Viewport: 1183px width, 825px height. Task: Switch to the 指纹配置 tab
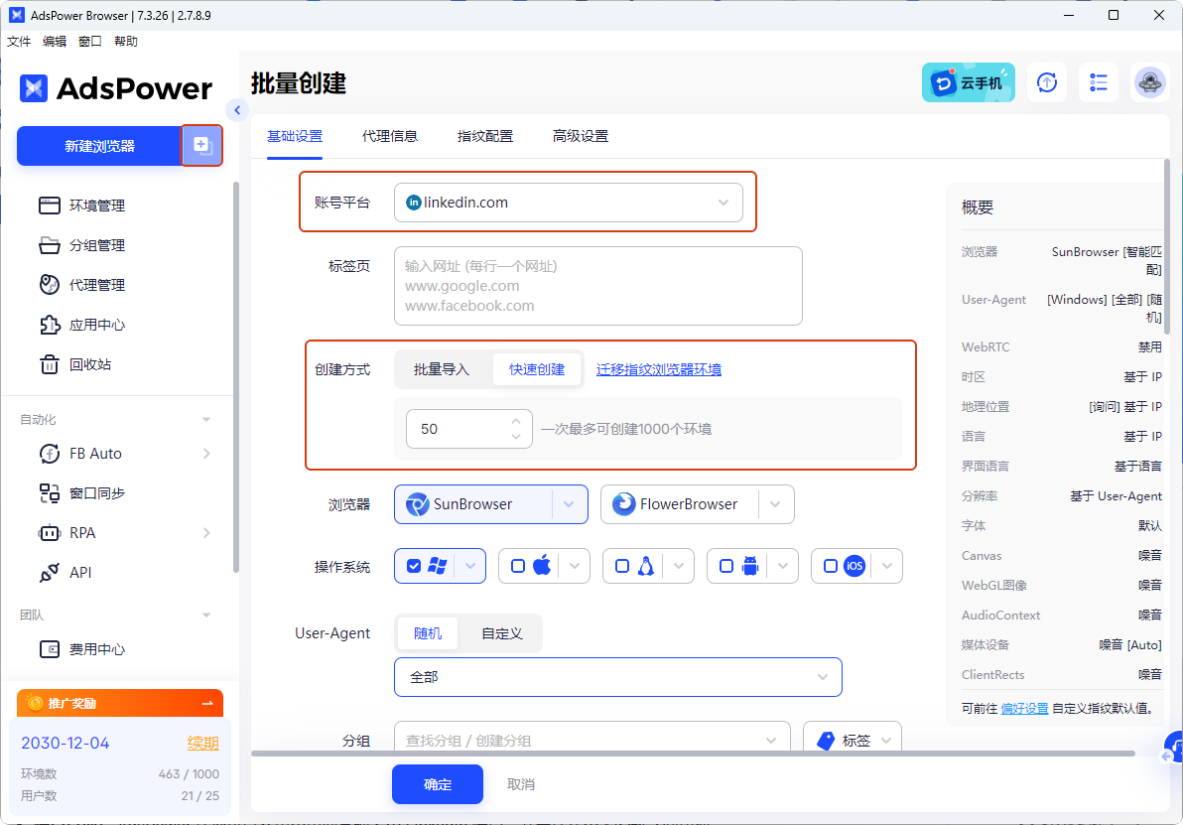click(x=485, y=136)
